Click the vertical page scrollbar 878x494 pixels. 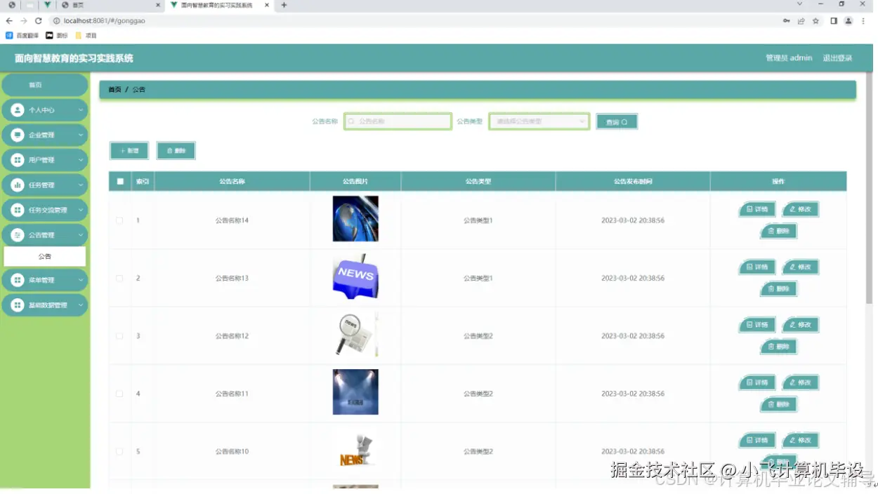[x=869, y=189]
